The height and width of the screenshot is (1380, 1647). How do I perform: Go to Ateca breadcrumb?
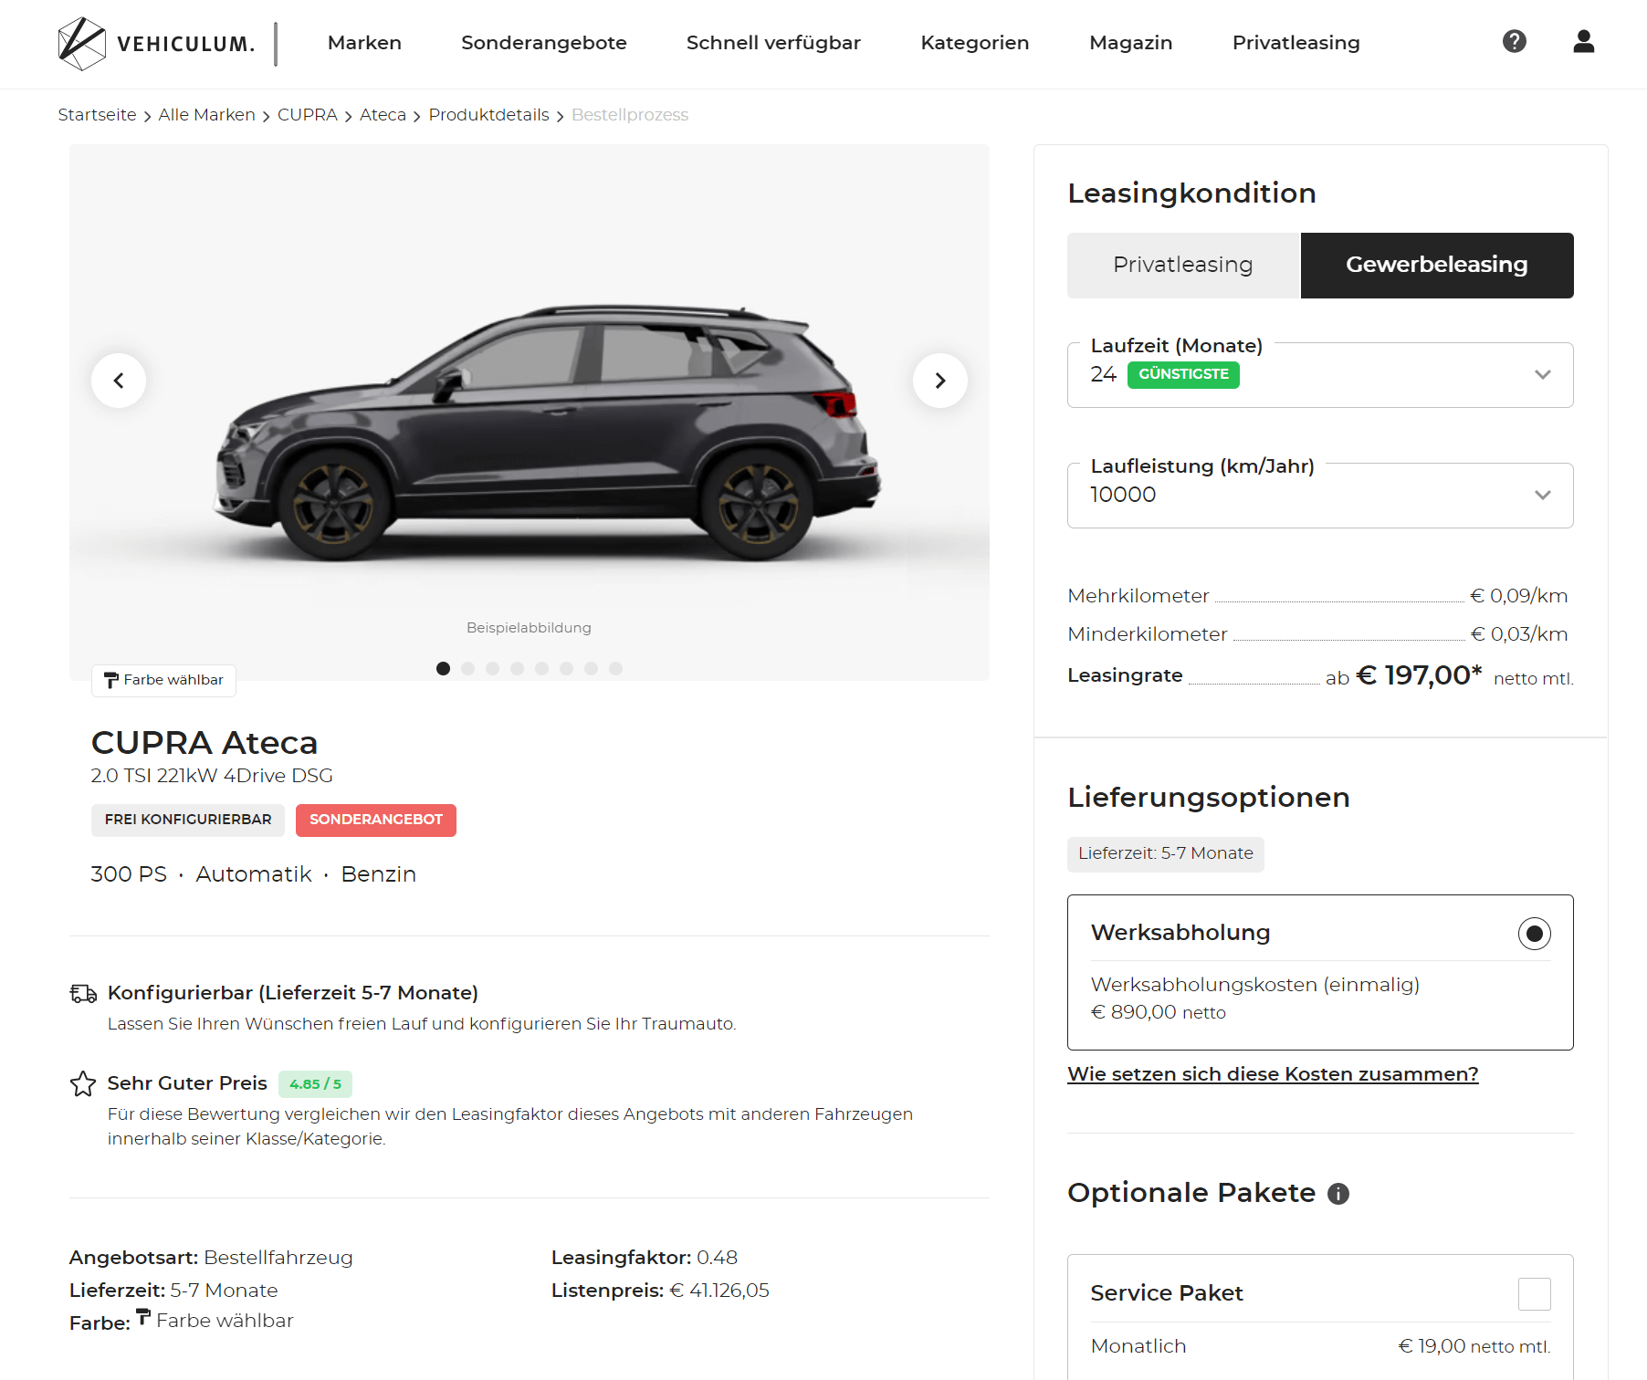(x=383, y=115)
